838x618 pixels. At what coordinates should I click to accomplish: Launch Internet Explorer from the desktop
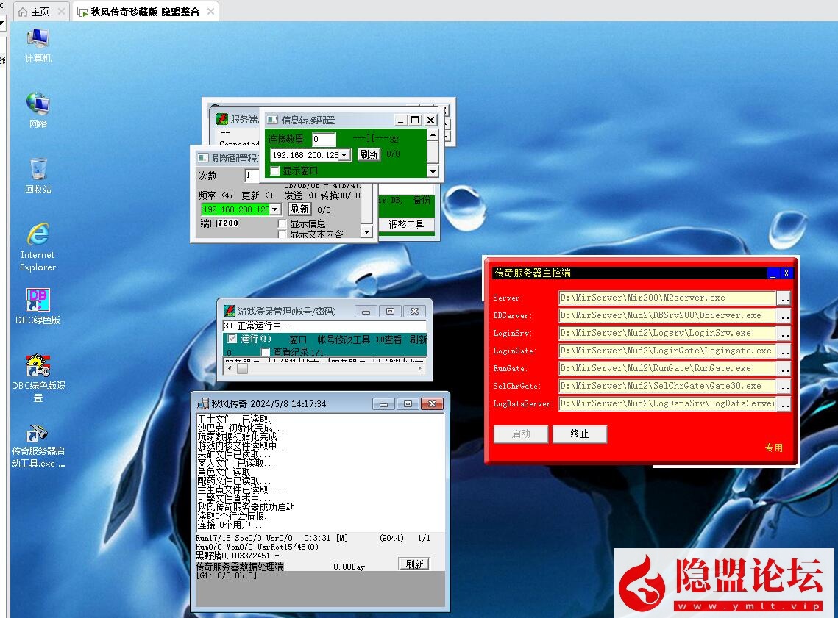[x=38, y=248]
